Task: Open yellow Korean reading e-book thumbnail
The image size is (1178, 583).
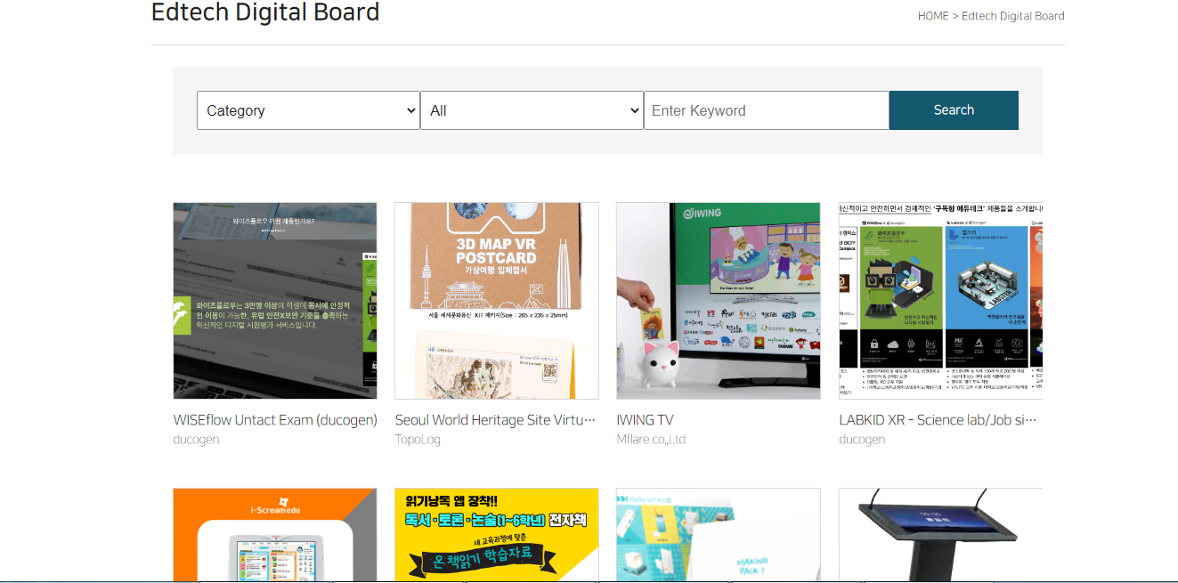Action: click(497, 535)
